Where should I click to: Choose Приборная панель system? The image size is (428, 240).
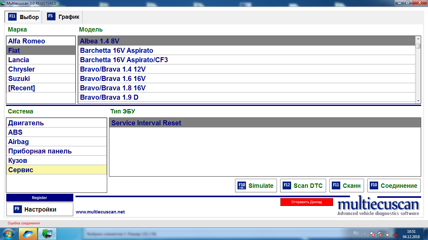57,151
